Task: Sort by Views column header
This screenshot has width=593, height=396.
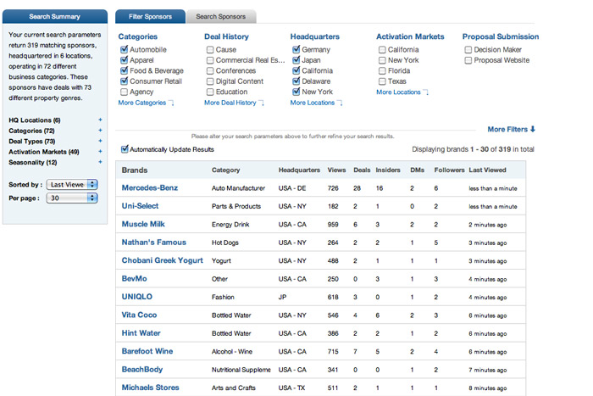Action: coord(336,170)
